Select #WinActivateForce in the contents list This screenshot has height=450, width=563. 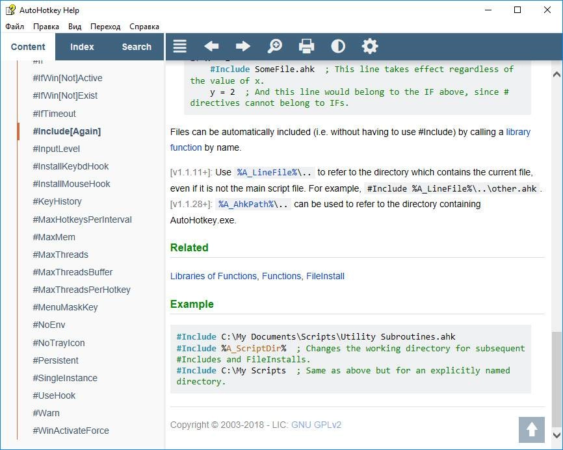click(x=71, y=431)
